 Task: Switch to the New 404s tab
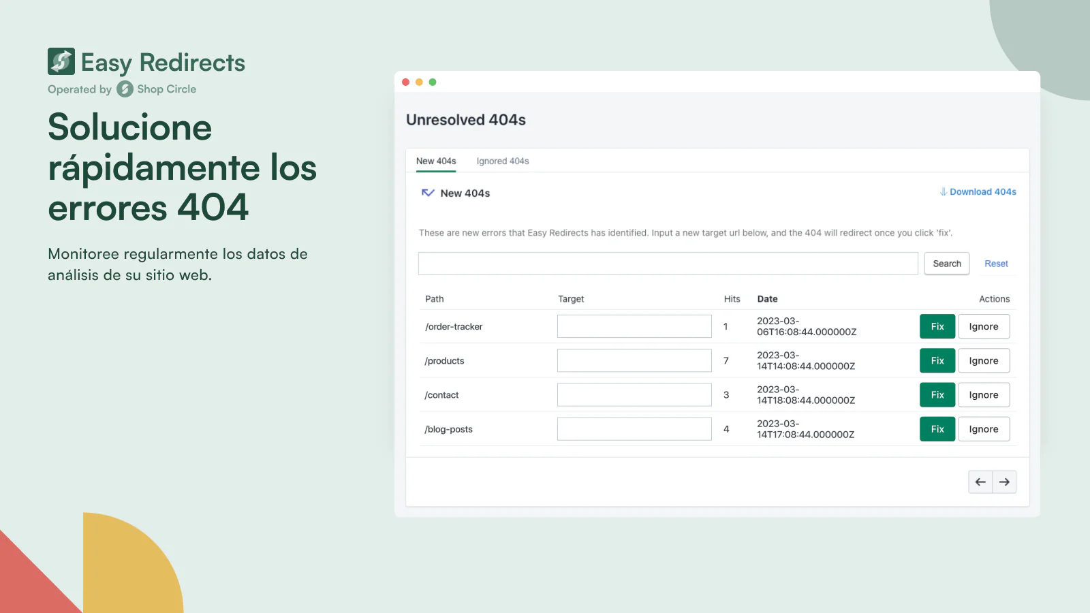436,161
